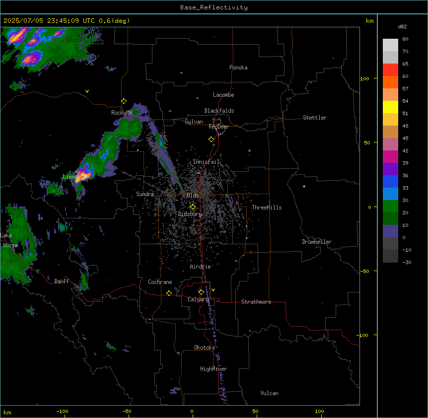The height and width of the screenshot is (418, 428).
Task: Click the dBZ legend heading
Action: tap(402, 26)
